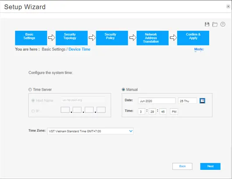This screenshot has height=179, width=232.
Task: Click the Next button
Action: pos(210,166)
